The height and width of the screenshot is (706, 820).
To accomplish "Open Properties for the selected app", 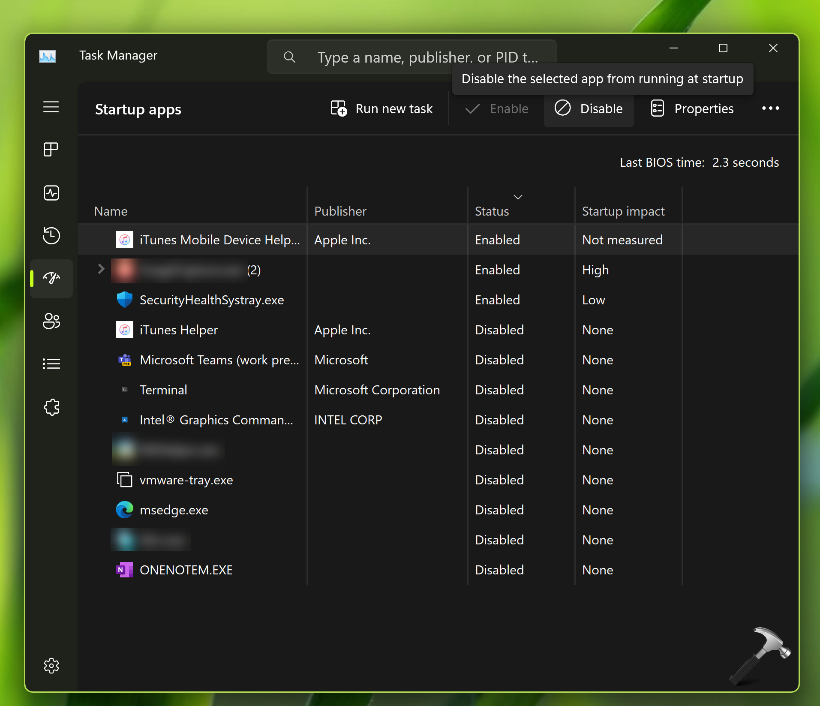I will (692, 109).
